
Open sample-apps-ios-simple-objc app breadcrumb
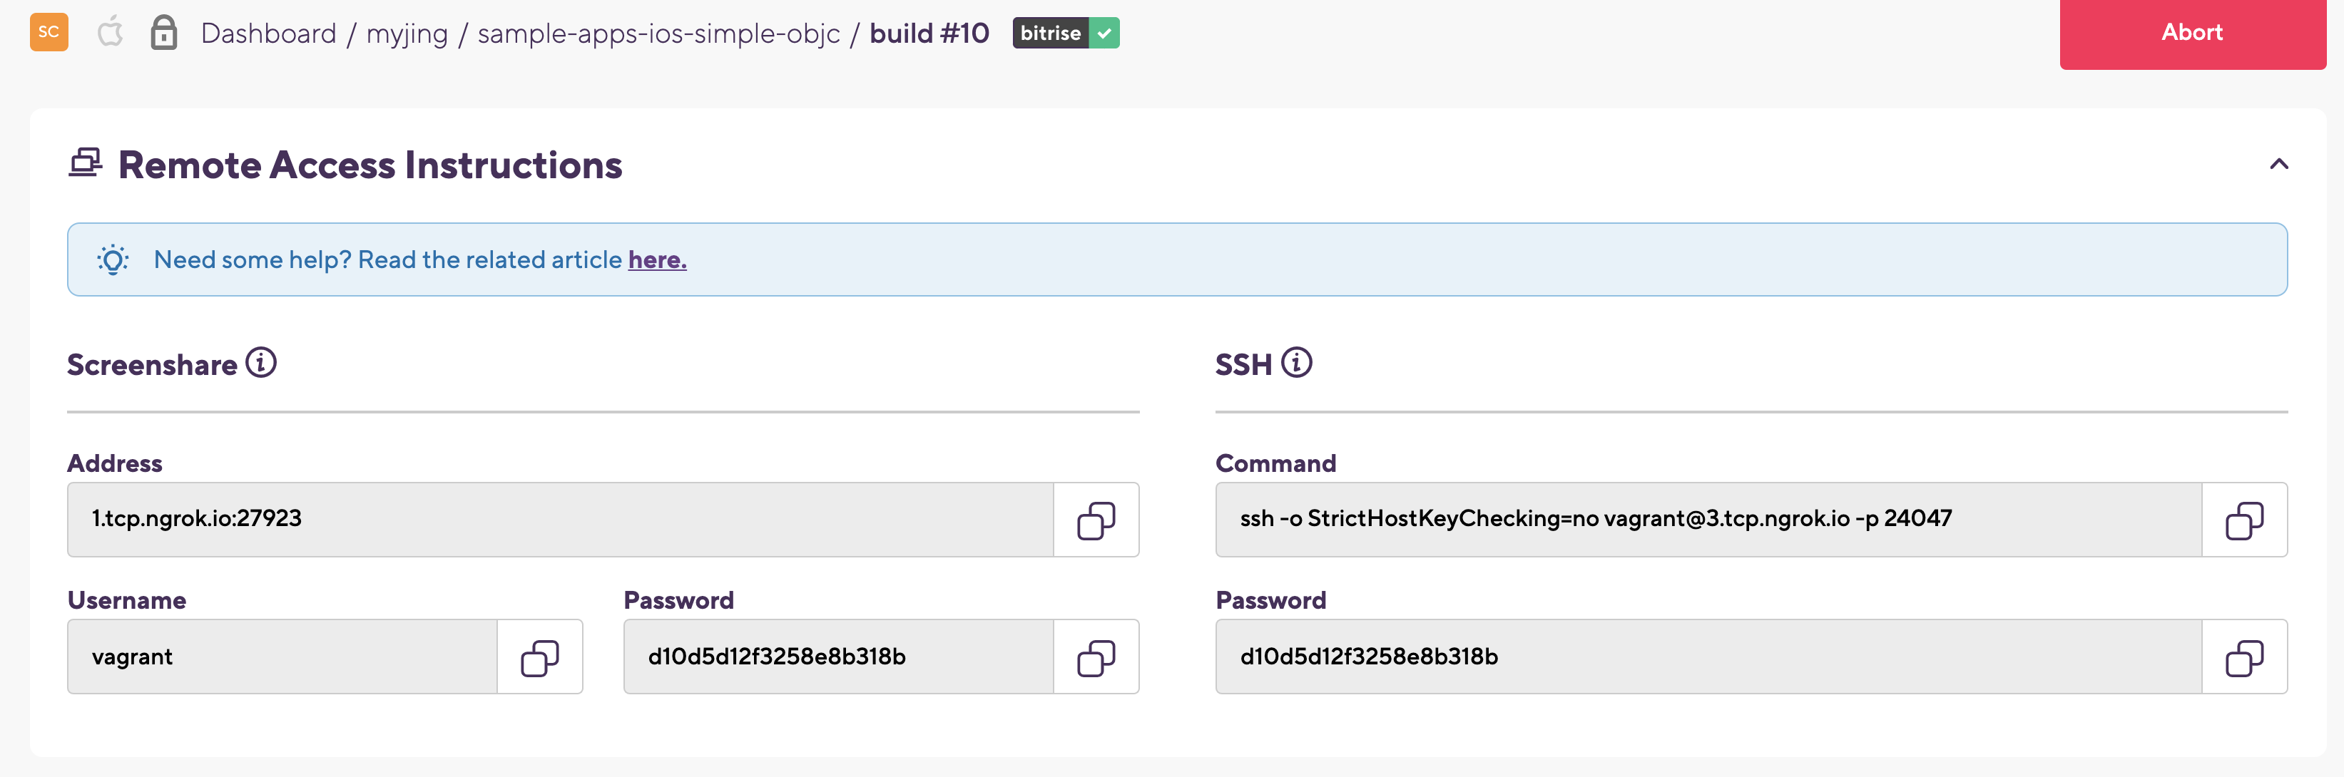click(659, 34)
